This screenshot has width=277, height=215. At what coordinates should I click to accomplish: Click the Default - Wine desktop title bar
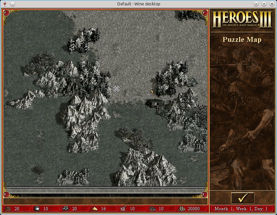click(138, 4)
